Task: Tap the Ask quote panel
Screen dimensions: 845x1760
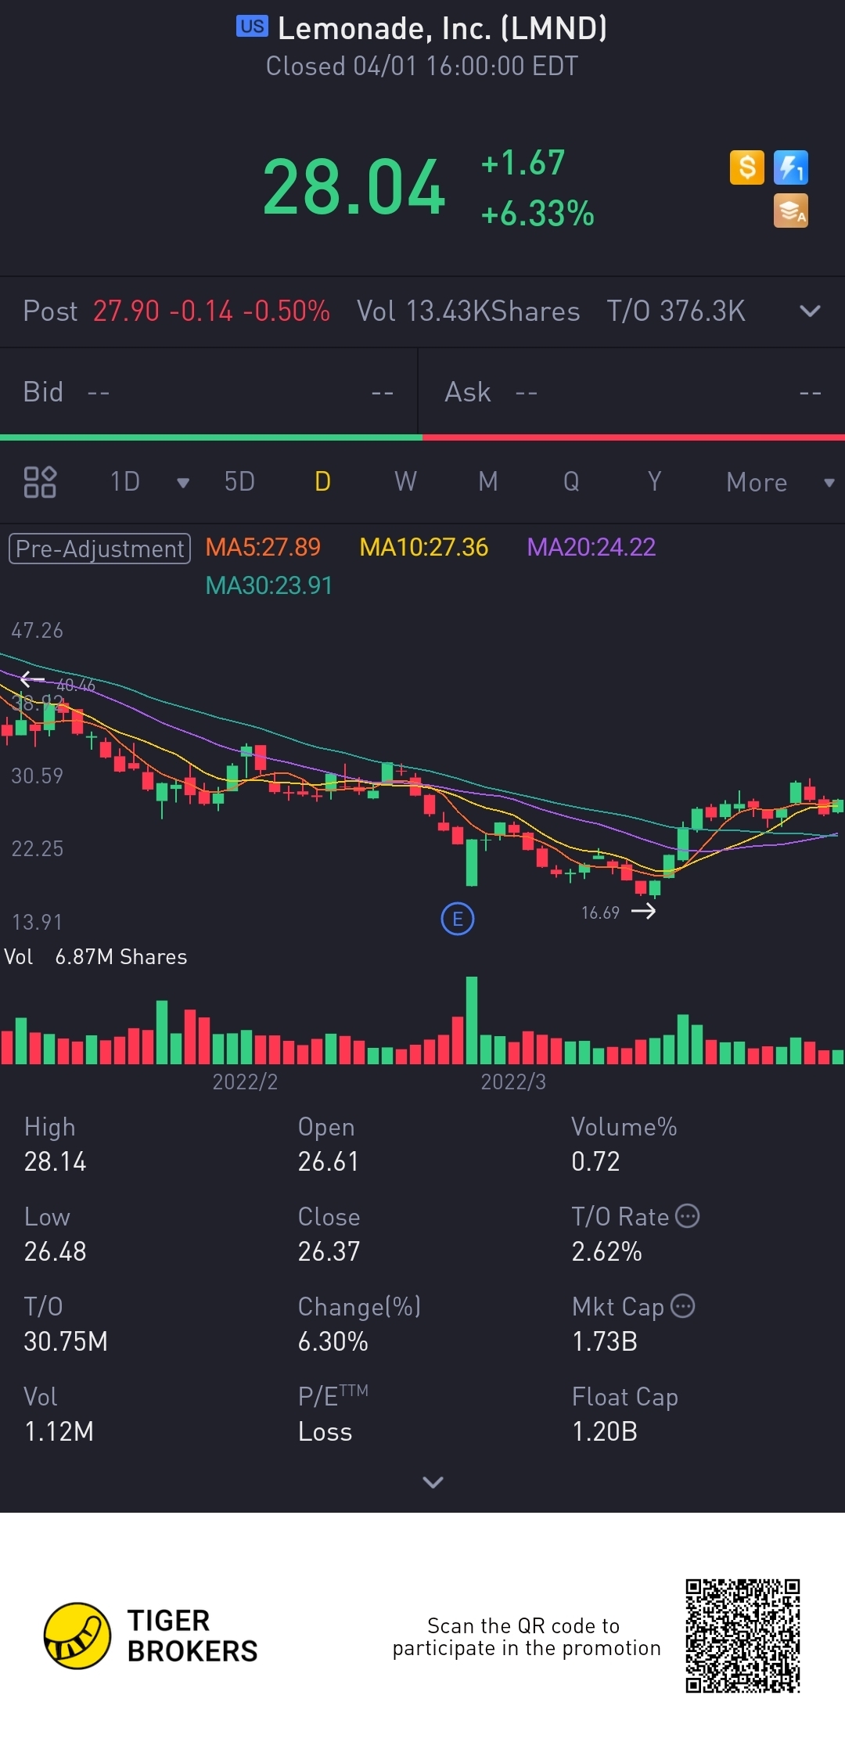Action: pos(632,391)
